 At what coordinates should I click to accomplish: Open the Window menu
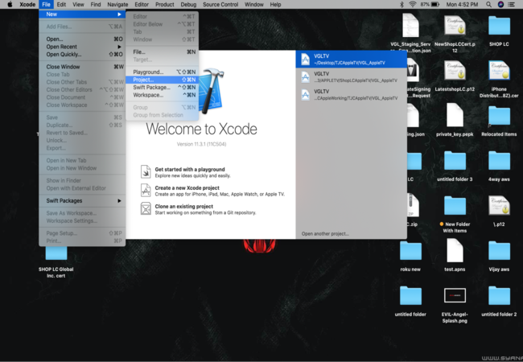253,4
